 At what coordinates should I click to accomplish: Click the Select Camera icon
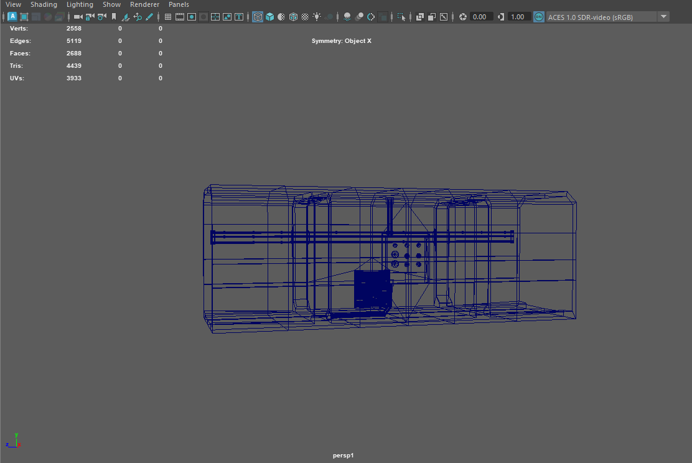(78, 17)
